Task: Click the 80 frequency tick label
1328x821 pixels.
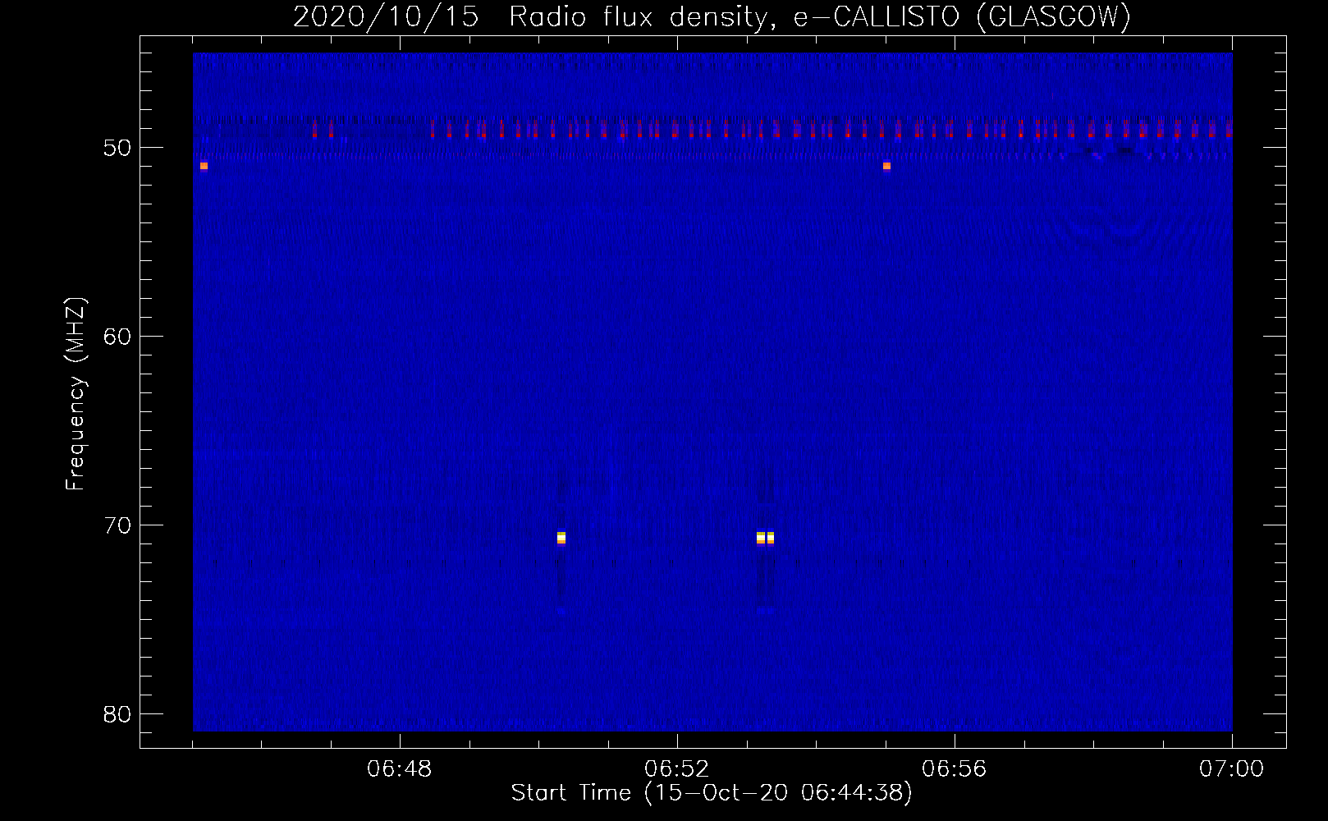Action: pyautogui.click(x=117, y=714)
